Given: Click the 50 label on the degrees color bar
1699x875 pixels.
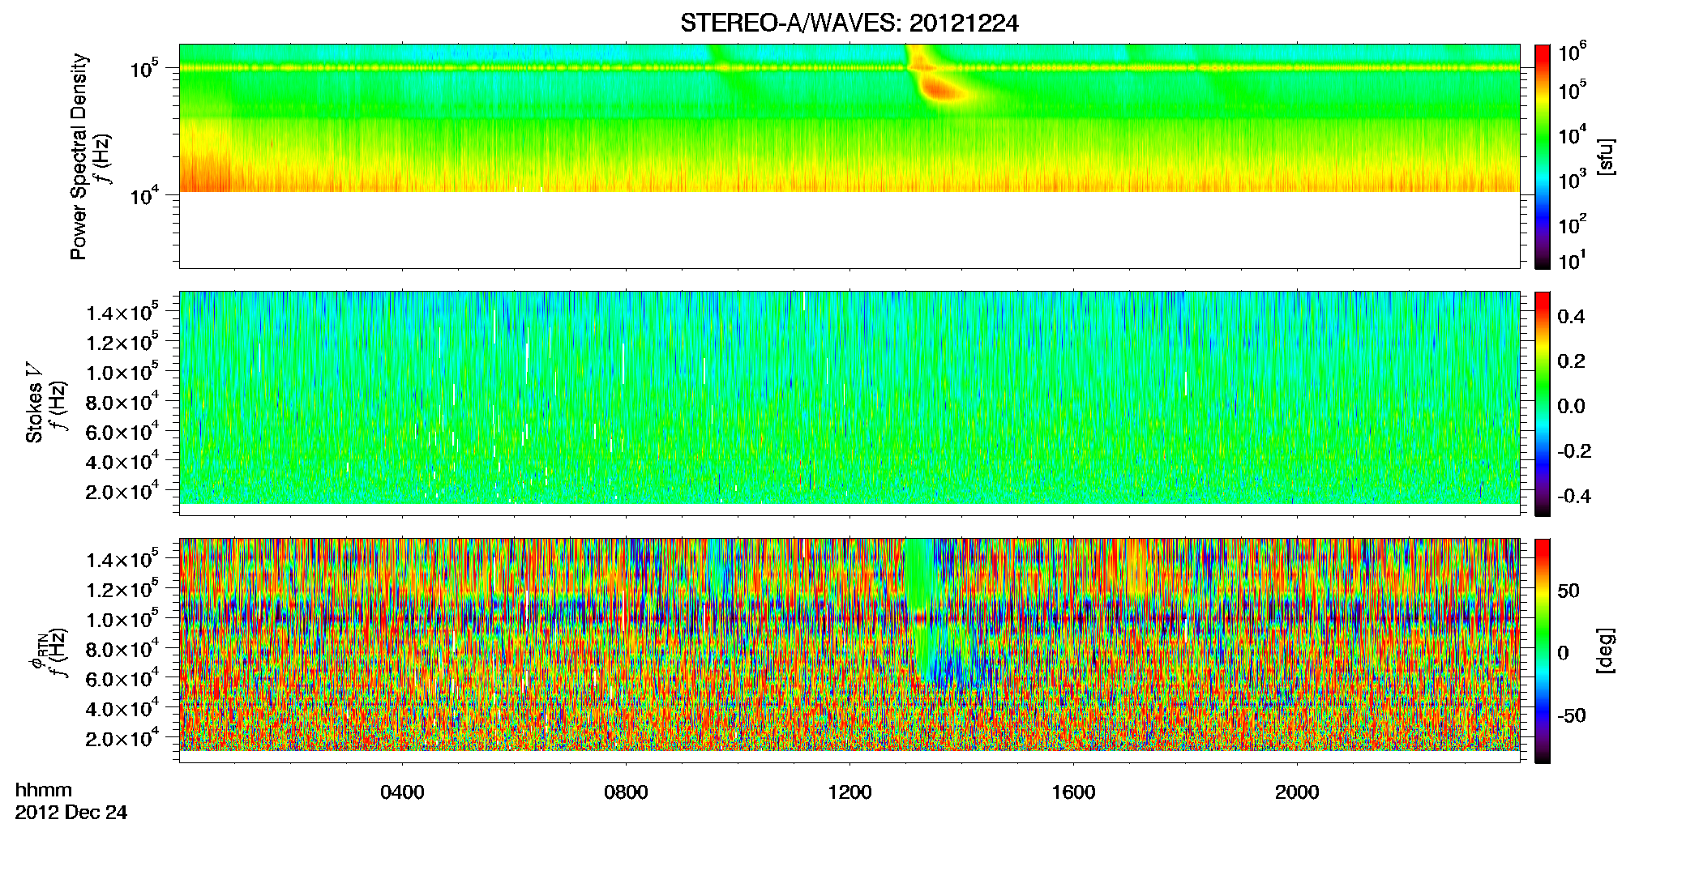Looking at the screenshot, I should pyautogui.click(x=1568, y=591).
